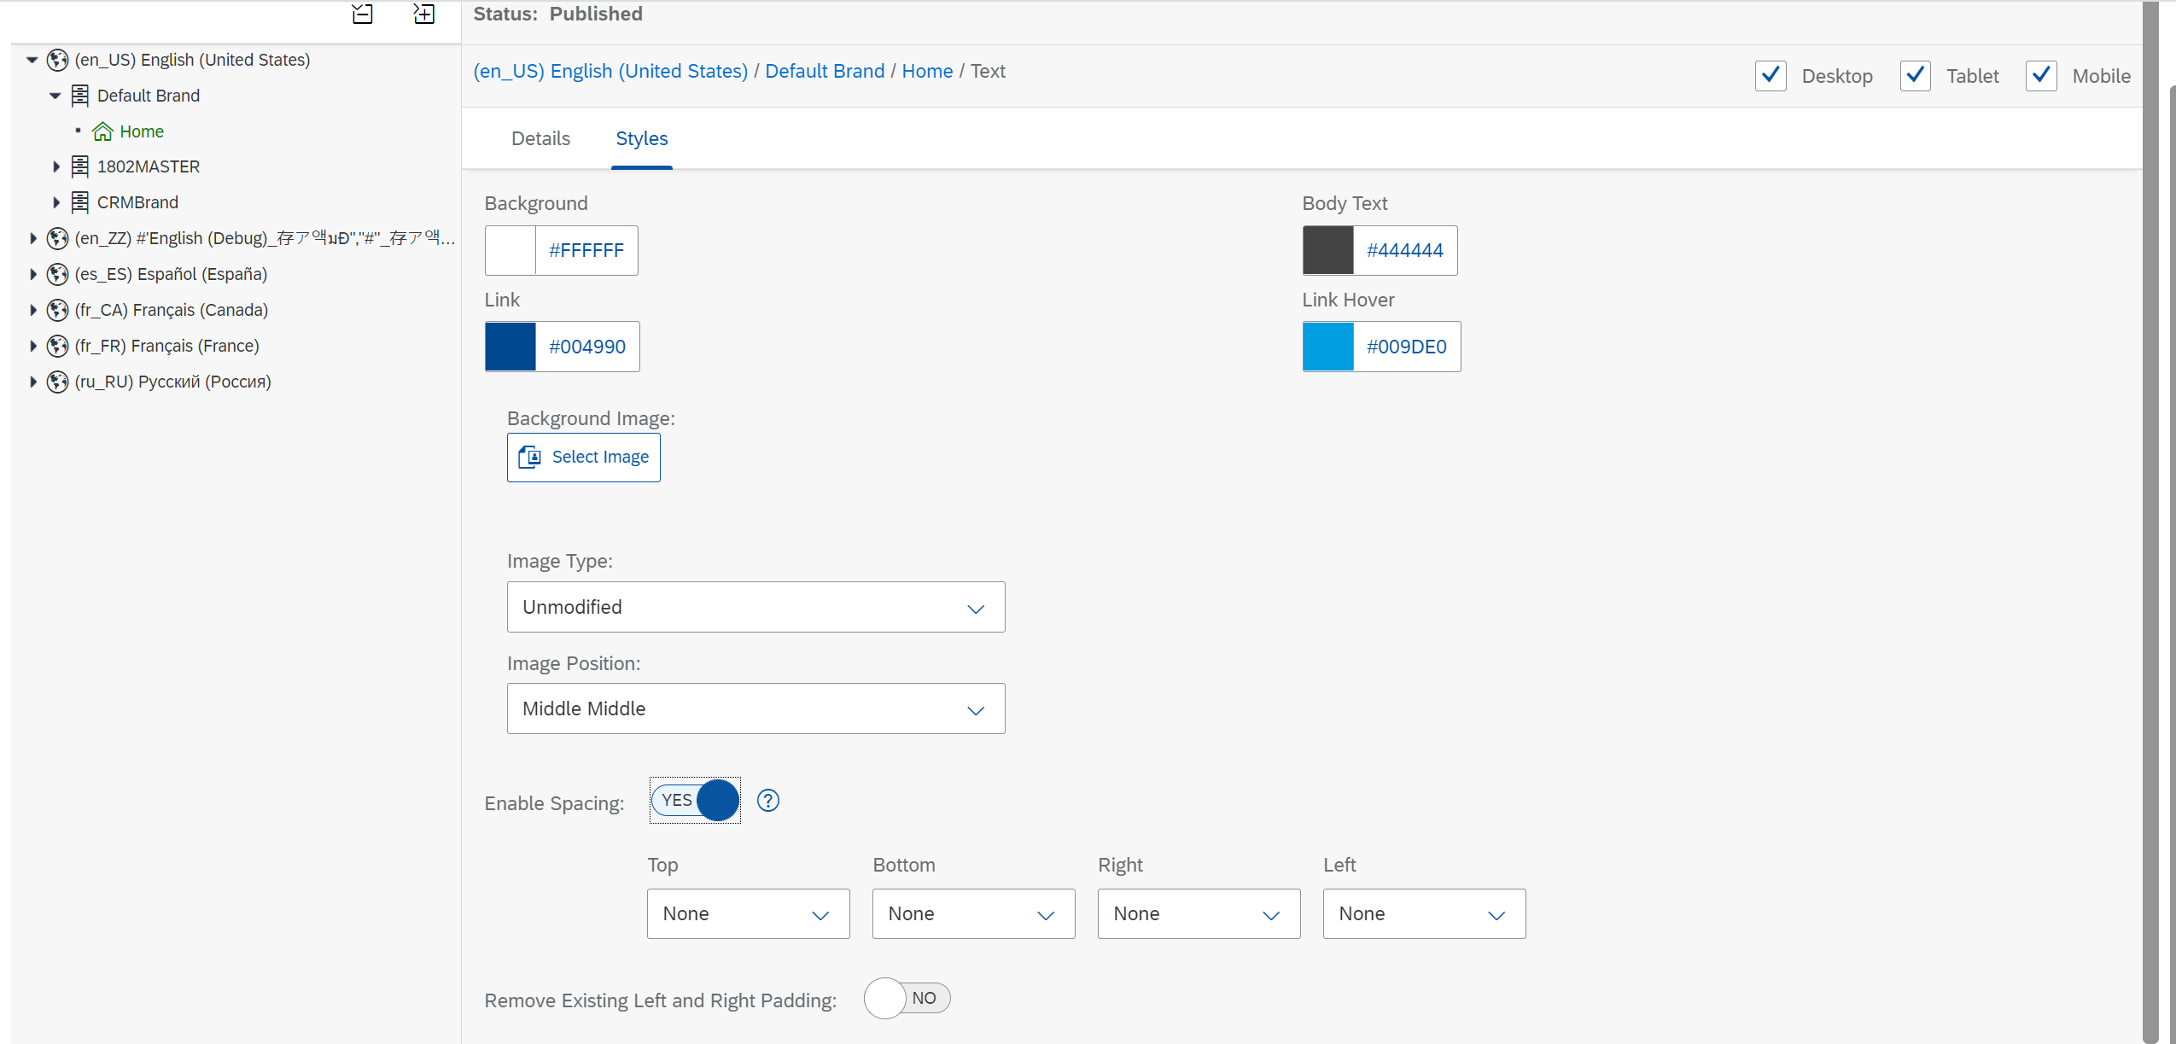2176x1044 pixels.
Task: Select (es_ES) Español (España) tree label
Action: click(171, 274)
